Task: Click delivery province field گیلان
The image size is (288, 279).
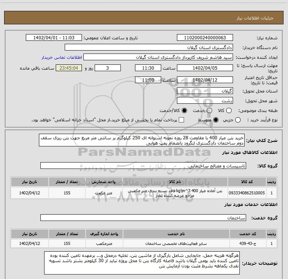Action: click(205, 91)
